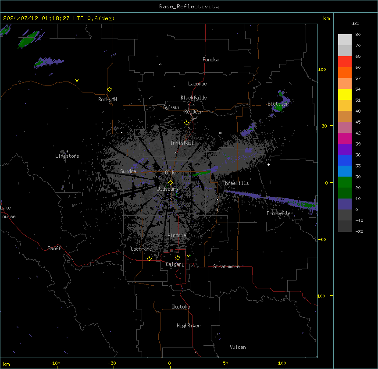Select the blue 33-36 dBZ legend band

pos(345,160)
